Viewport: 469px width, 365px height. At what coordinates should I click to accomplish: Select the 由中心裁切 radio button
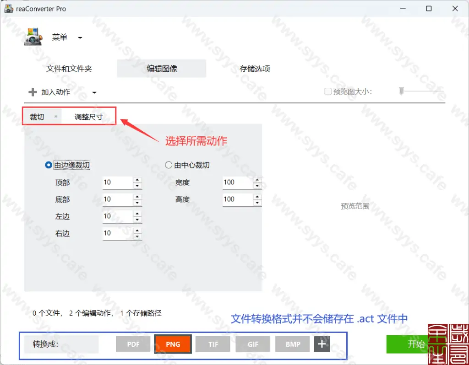[168, 165]
